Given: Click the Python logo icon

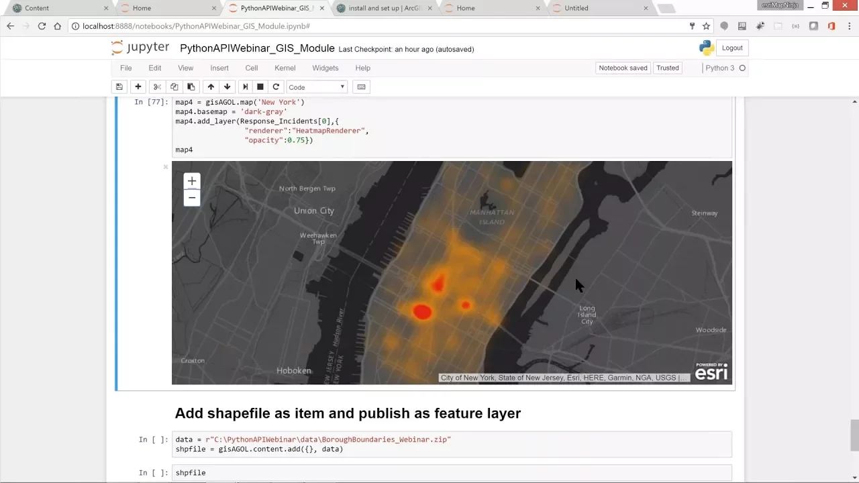Looking at the screenshot, I should (x=706, y=48).
